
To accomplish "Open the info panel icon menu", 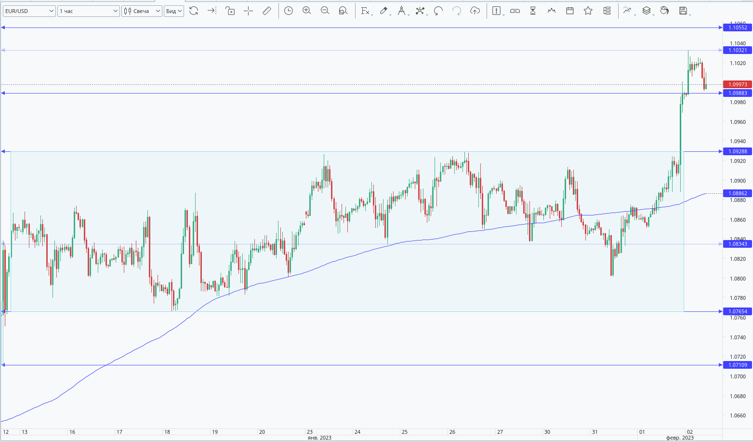I will (497, 11).
